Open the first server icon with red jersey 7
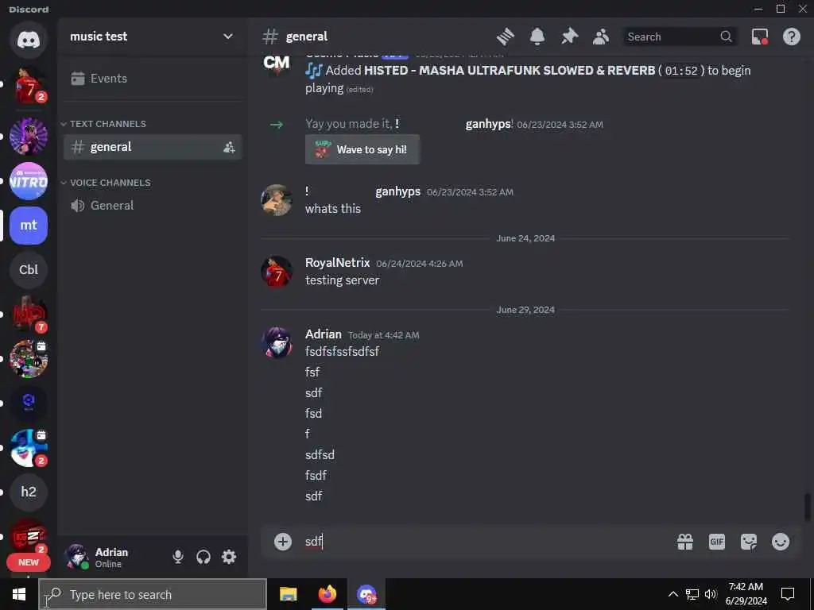The height and width of the screenshot is (610, 814). coord(29,85)
